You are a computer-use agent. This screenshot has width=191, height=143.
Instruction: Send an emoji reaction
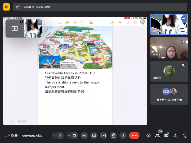tap(94, 135)
